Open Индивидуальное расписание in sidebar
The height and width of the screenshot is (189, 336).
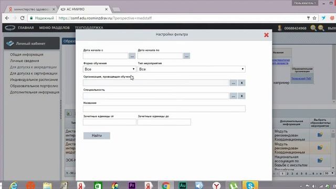[34, 79]
